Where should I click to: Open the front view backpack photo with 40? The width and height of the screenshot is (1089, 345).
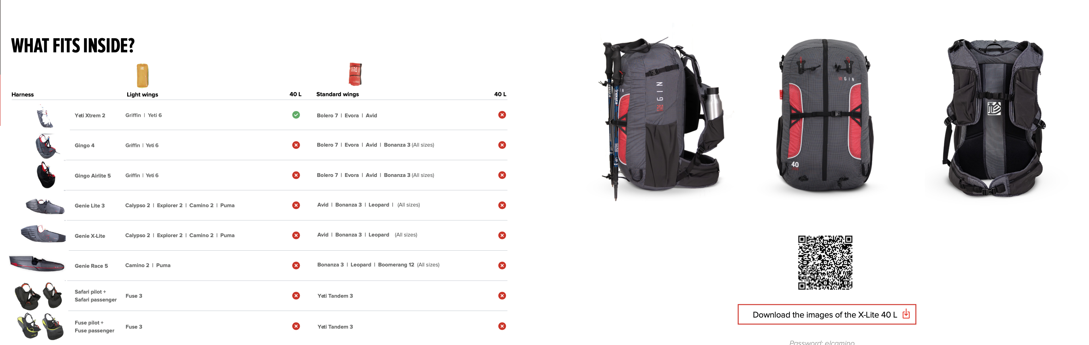coord(824,115)
